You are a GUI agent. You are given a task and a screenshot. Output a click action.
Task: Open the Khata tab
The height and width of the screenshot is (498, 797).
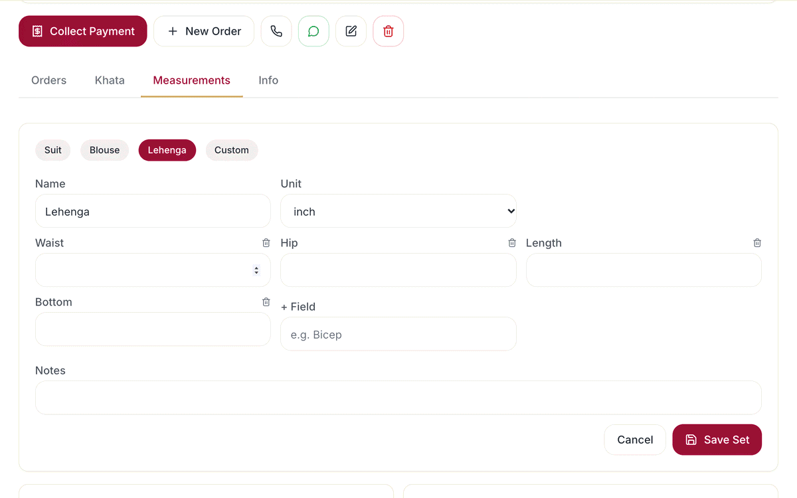coord(110,80)
